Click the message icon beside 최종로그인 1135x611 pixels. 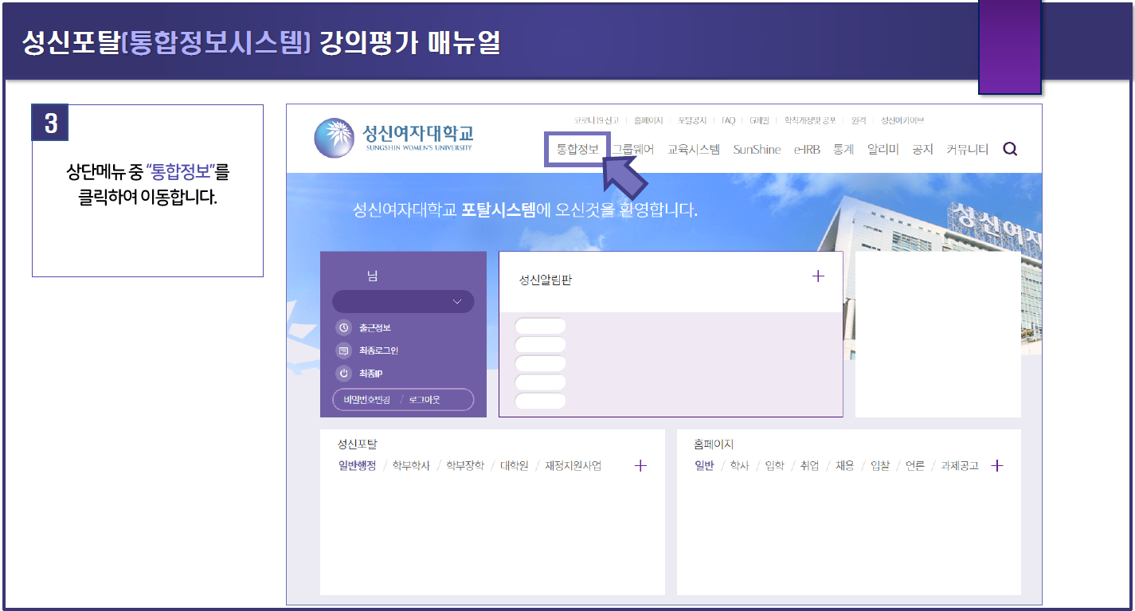click(x=344, y=351)
